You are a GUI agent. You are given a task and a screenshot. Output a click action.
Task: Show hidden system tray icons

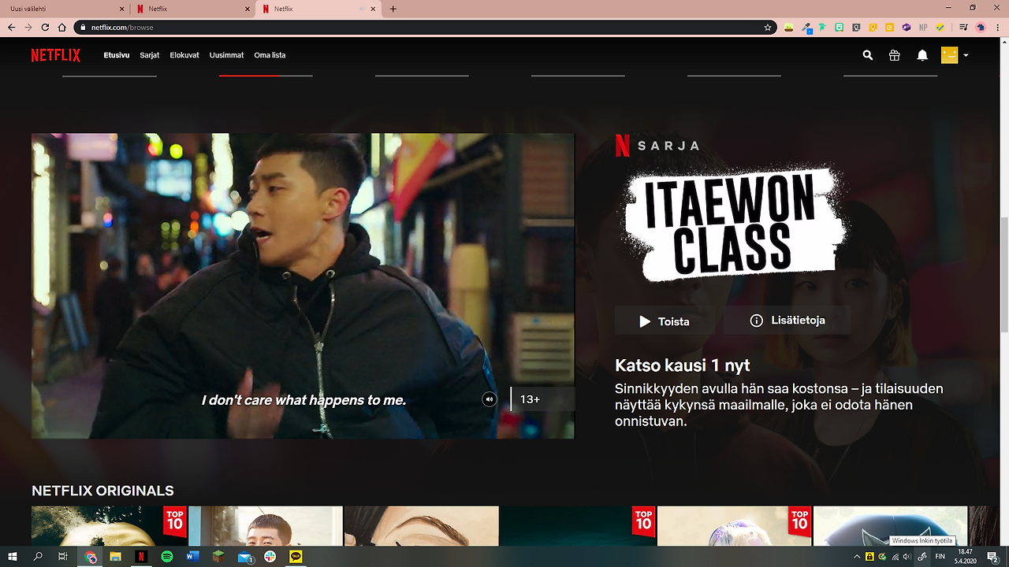pyautogui.click(x=857, y=558)
